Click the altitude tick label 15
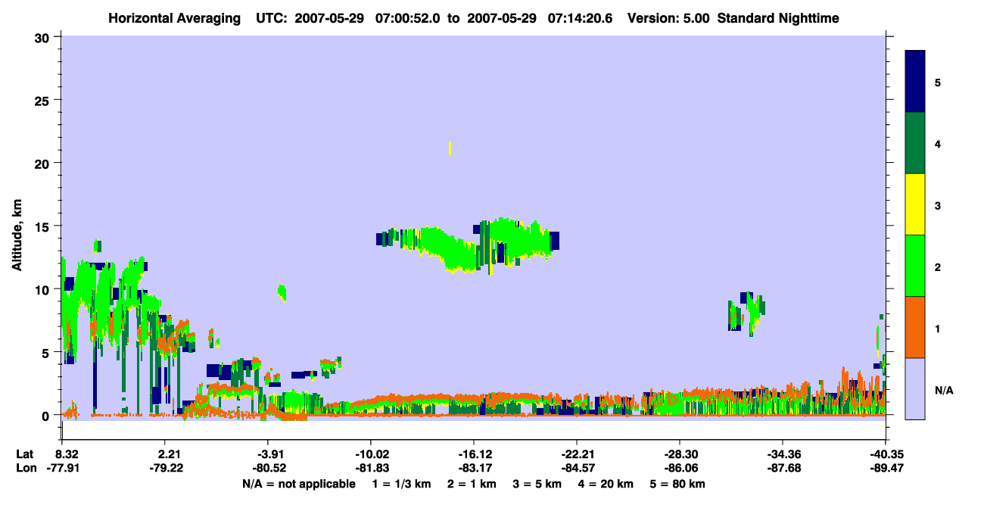This screenshot has width=984, height=505. pos(44,226)
